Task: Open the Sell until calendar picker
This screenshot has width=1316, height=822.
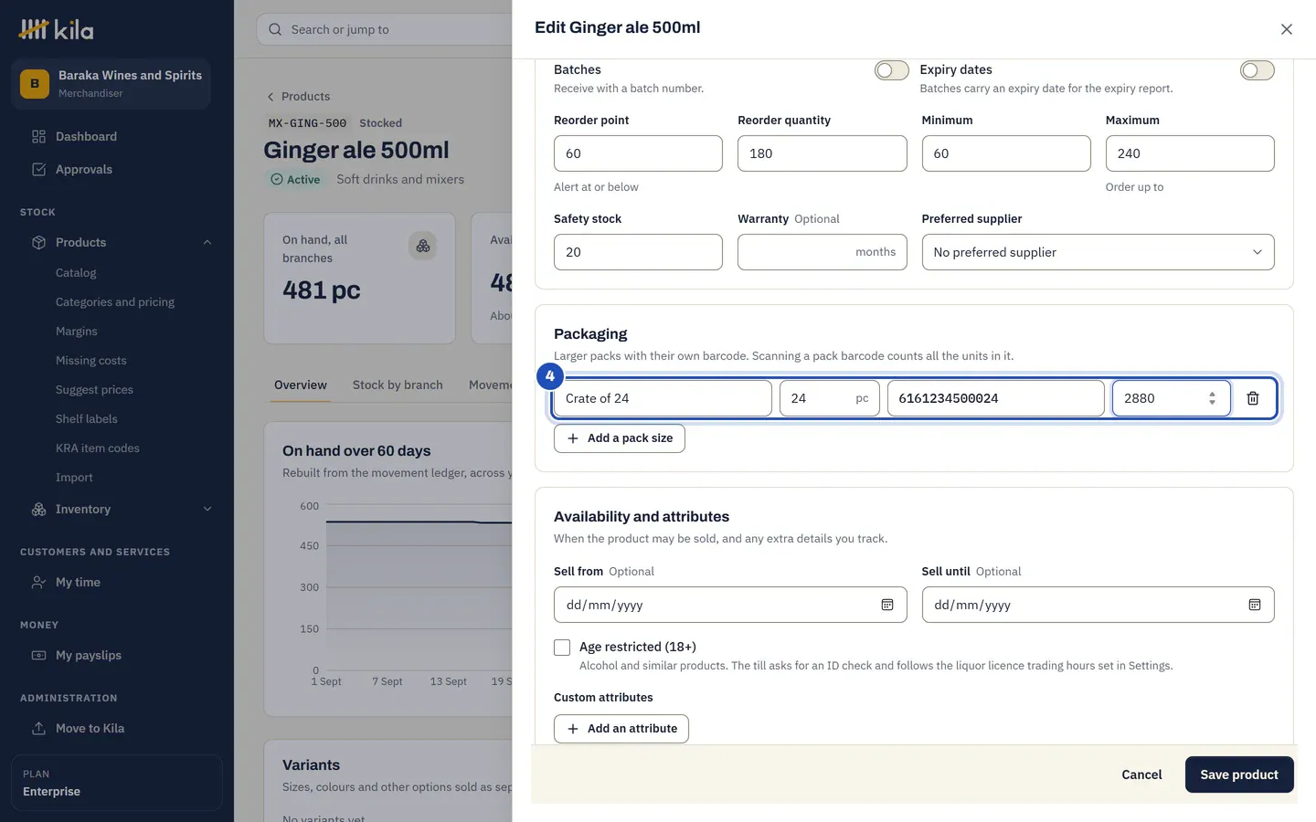Action: pos(1255,605)
